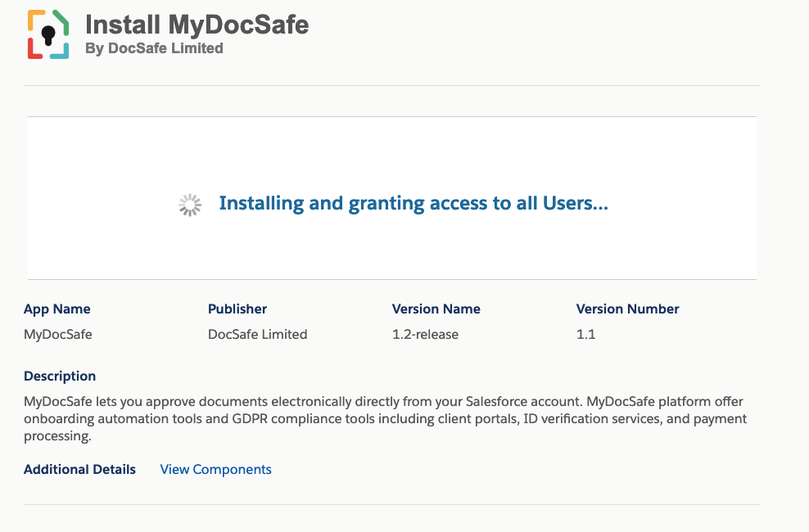The image size is (809, 532).
Task: Click the Install MyDocSafe heading
Action: (x=197, y=25)
